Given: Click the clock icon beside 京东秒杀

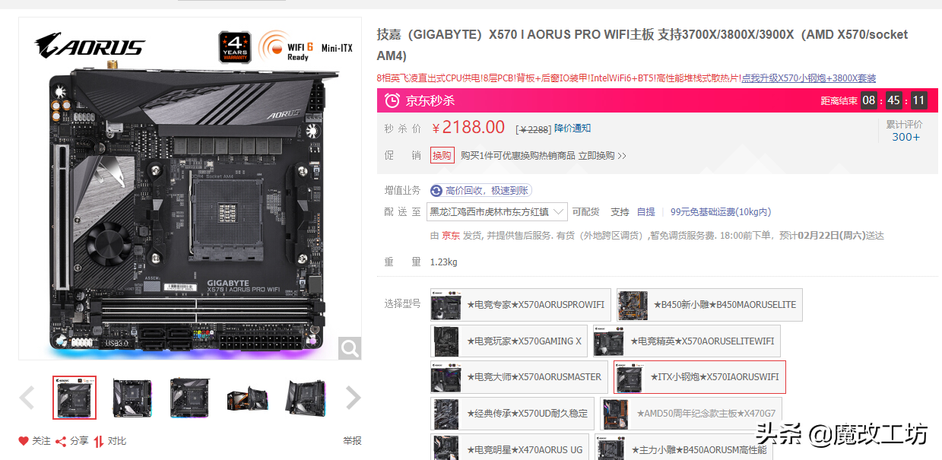Looking at the screenshot, I should [392, 100].
